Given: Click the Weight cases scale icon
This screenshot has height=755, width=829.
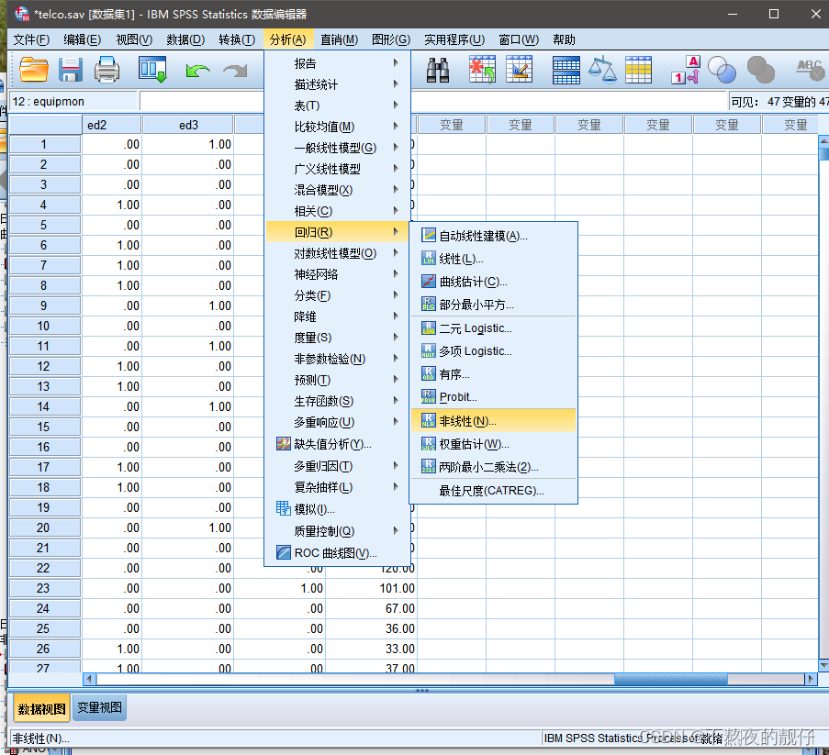Looking at the screenshot, I should pyautogui.click(x=602, y=70).
